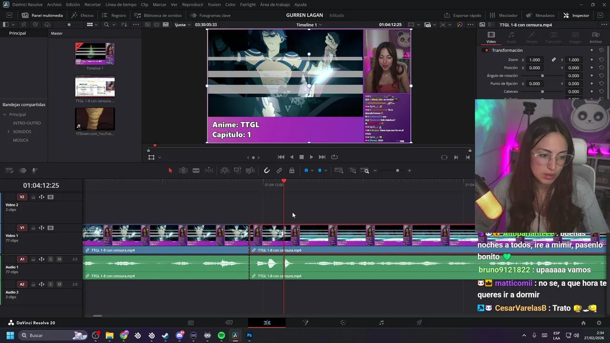610x343 pixels.
Task: Open the blue Marker color dropdown arrow
Action: click(325, 171)
